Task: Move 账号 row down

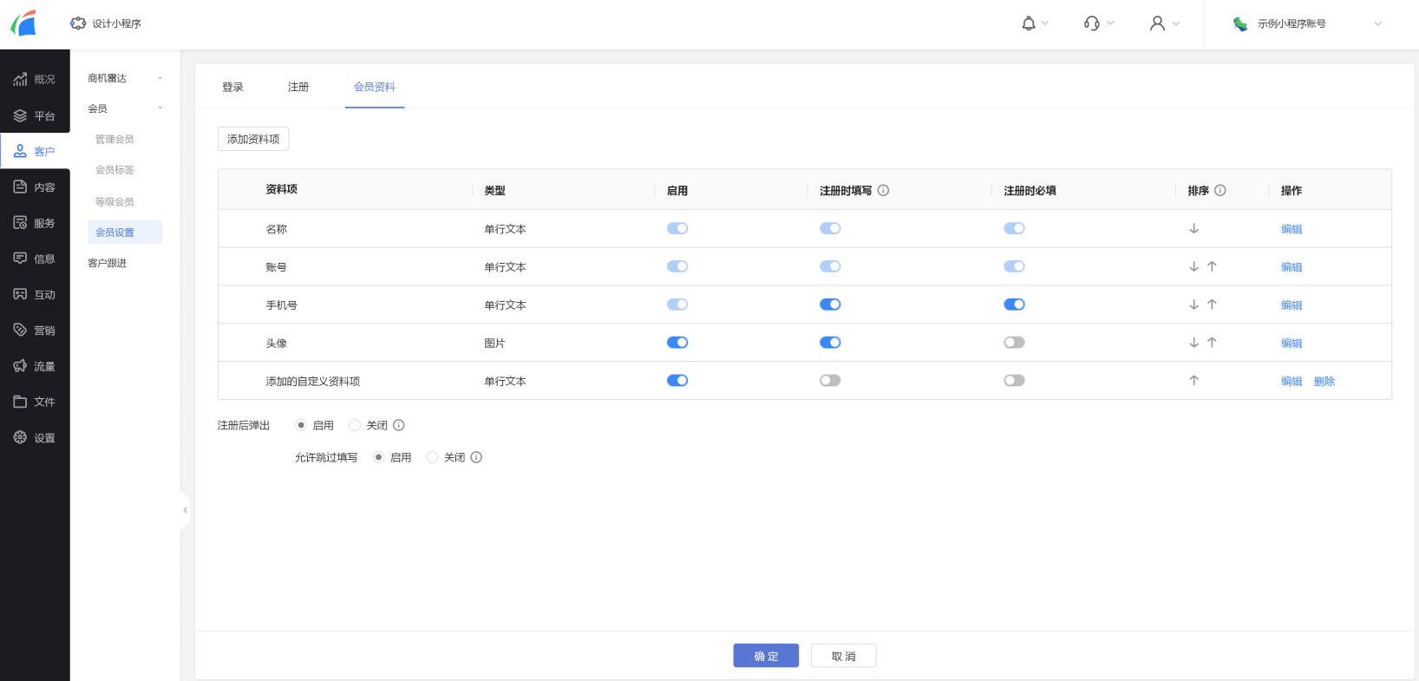Action: coord(1193,266)
